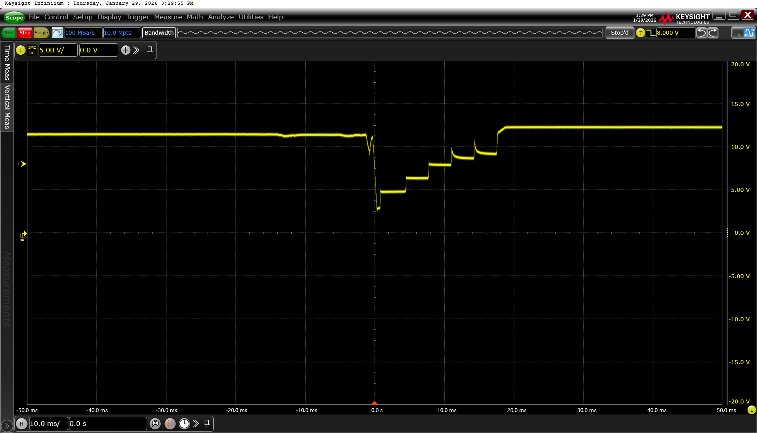Click the orange trigger position marker
This screenshot has width=757, height=433.
(x=375, y=403)
